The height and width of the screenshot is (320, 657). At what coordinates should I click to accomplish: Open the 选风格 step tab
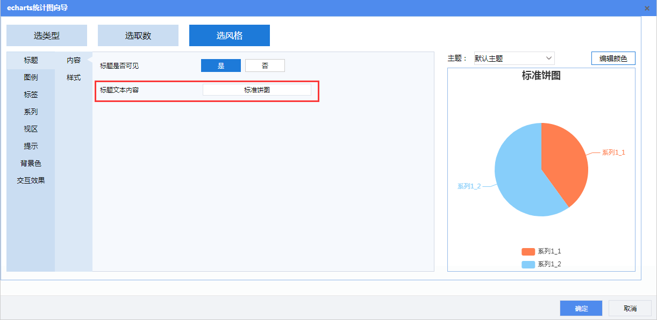[230, 35]
